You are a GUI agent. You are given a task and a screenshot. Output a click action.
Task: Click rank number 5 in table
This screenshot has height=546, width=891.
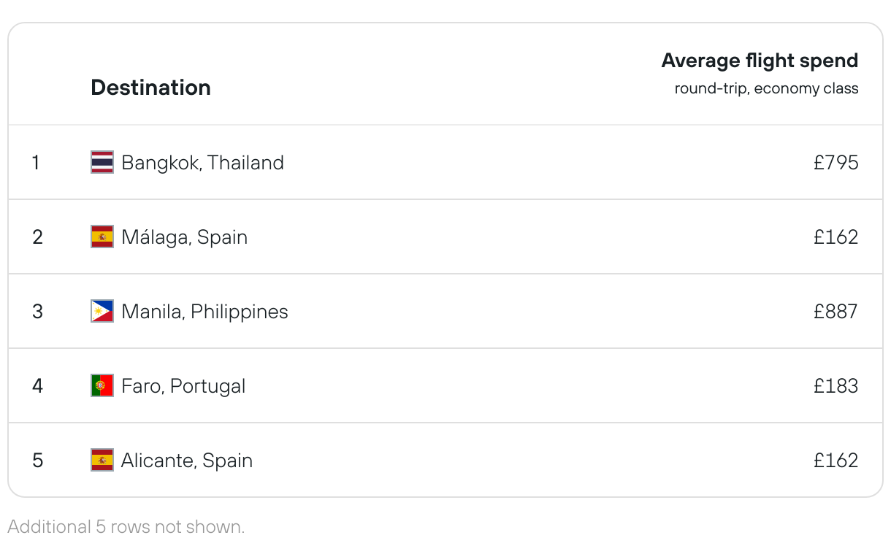[38, 460]
